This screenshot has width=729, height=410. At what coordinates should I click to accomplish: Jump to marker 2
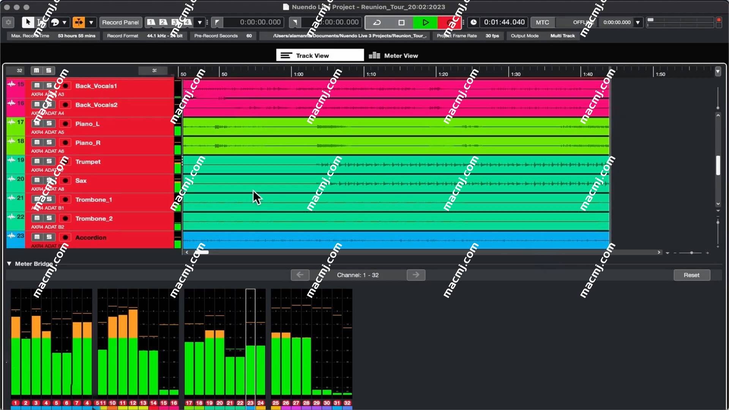tap(163, 22)
